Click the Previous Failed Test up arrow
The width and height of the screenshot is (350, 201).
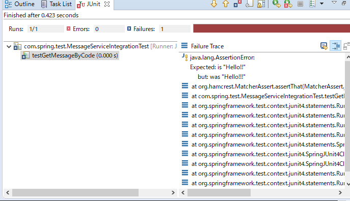(x=226, y=4)
